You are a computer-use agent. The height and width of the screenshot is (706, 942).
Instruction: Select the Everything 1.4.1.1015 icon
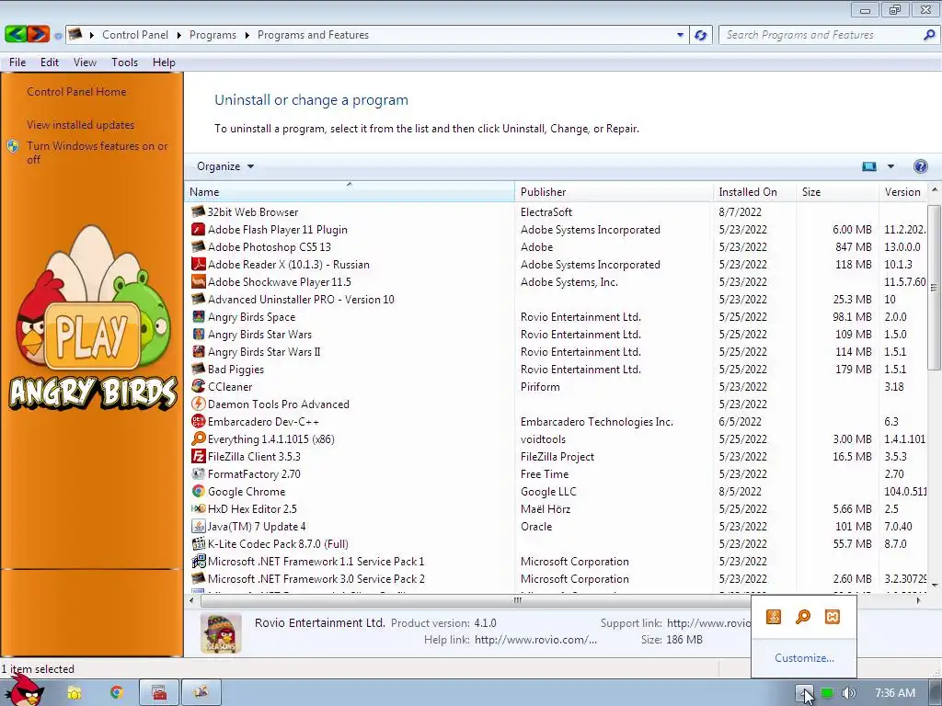click(198, 438)
